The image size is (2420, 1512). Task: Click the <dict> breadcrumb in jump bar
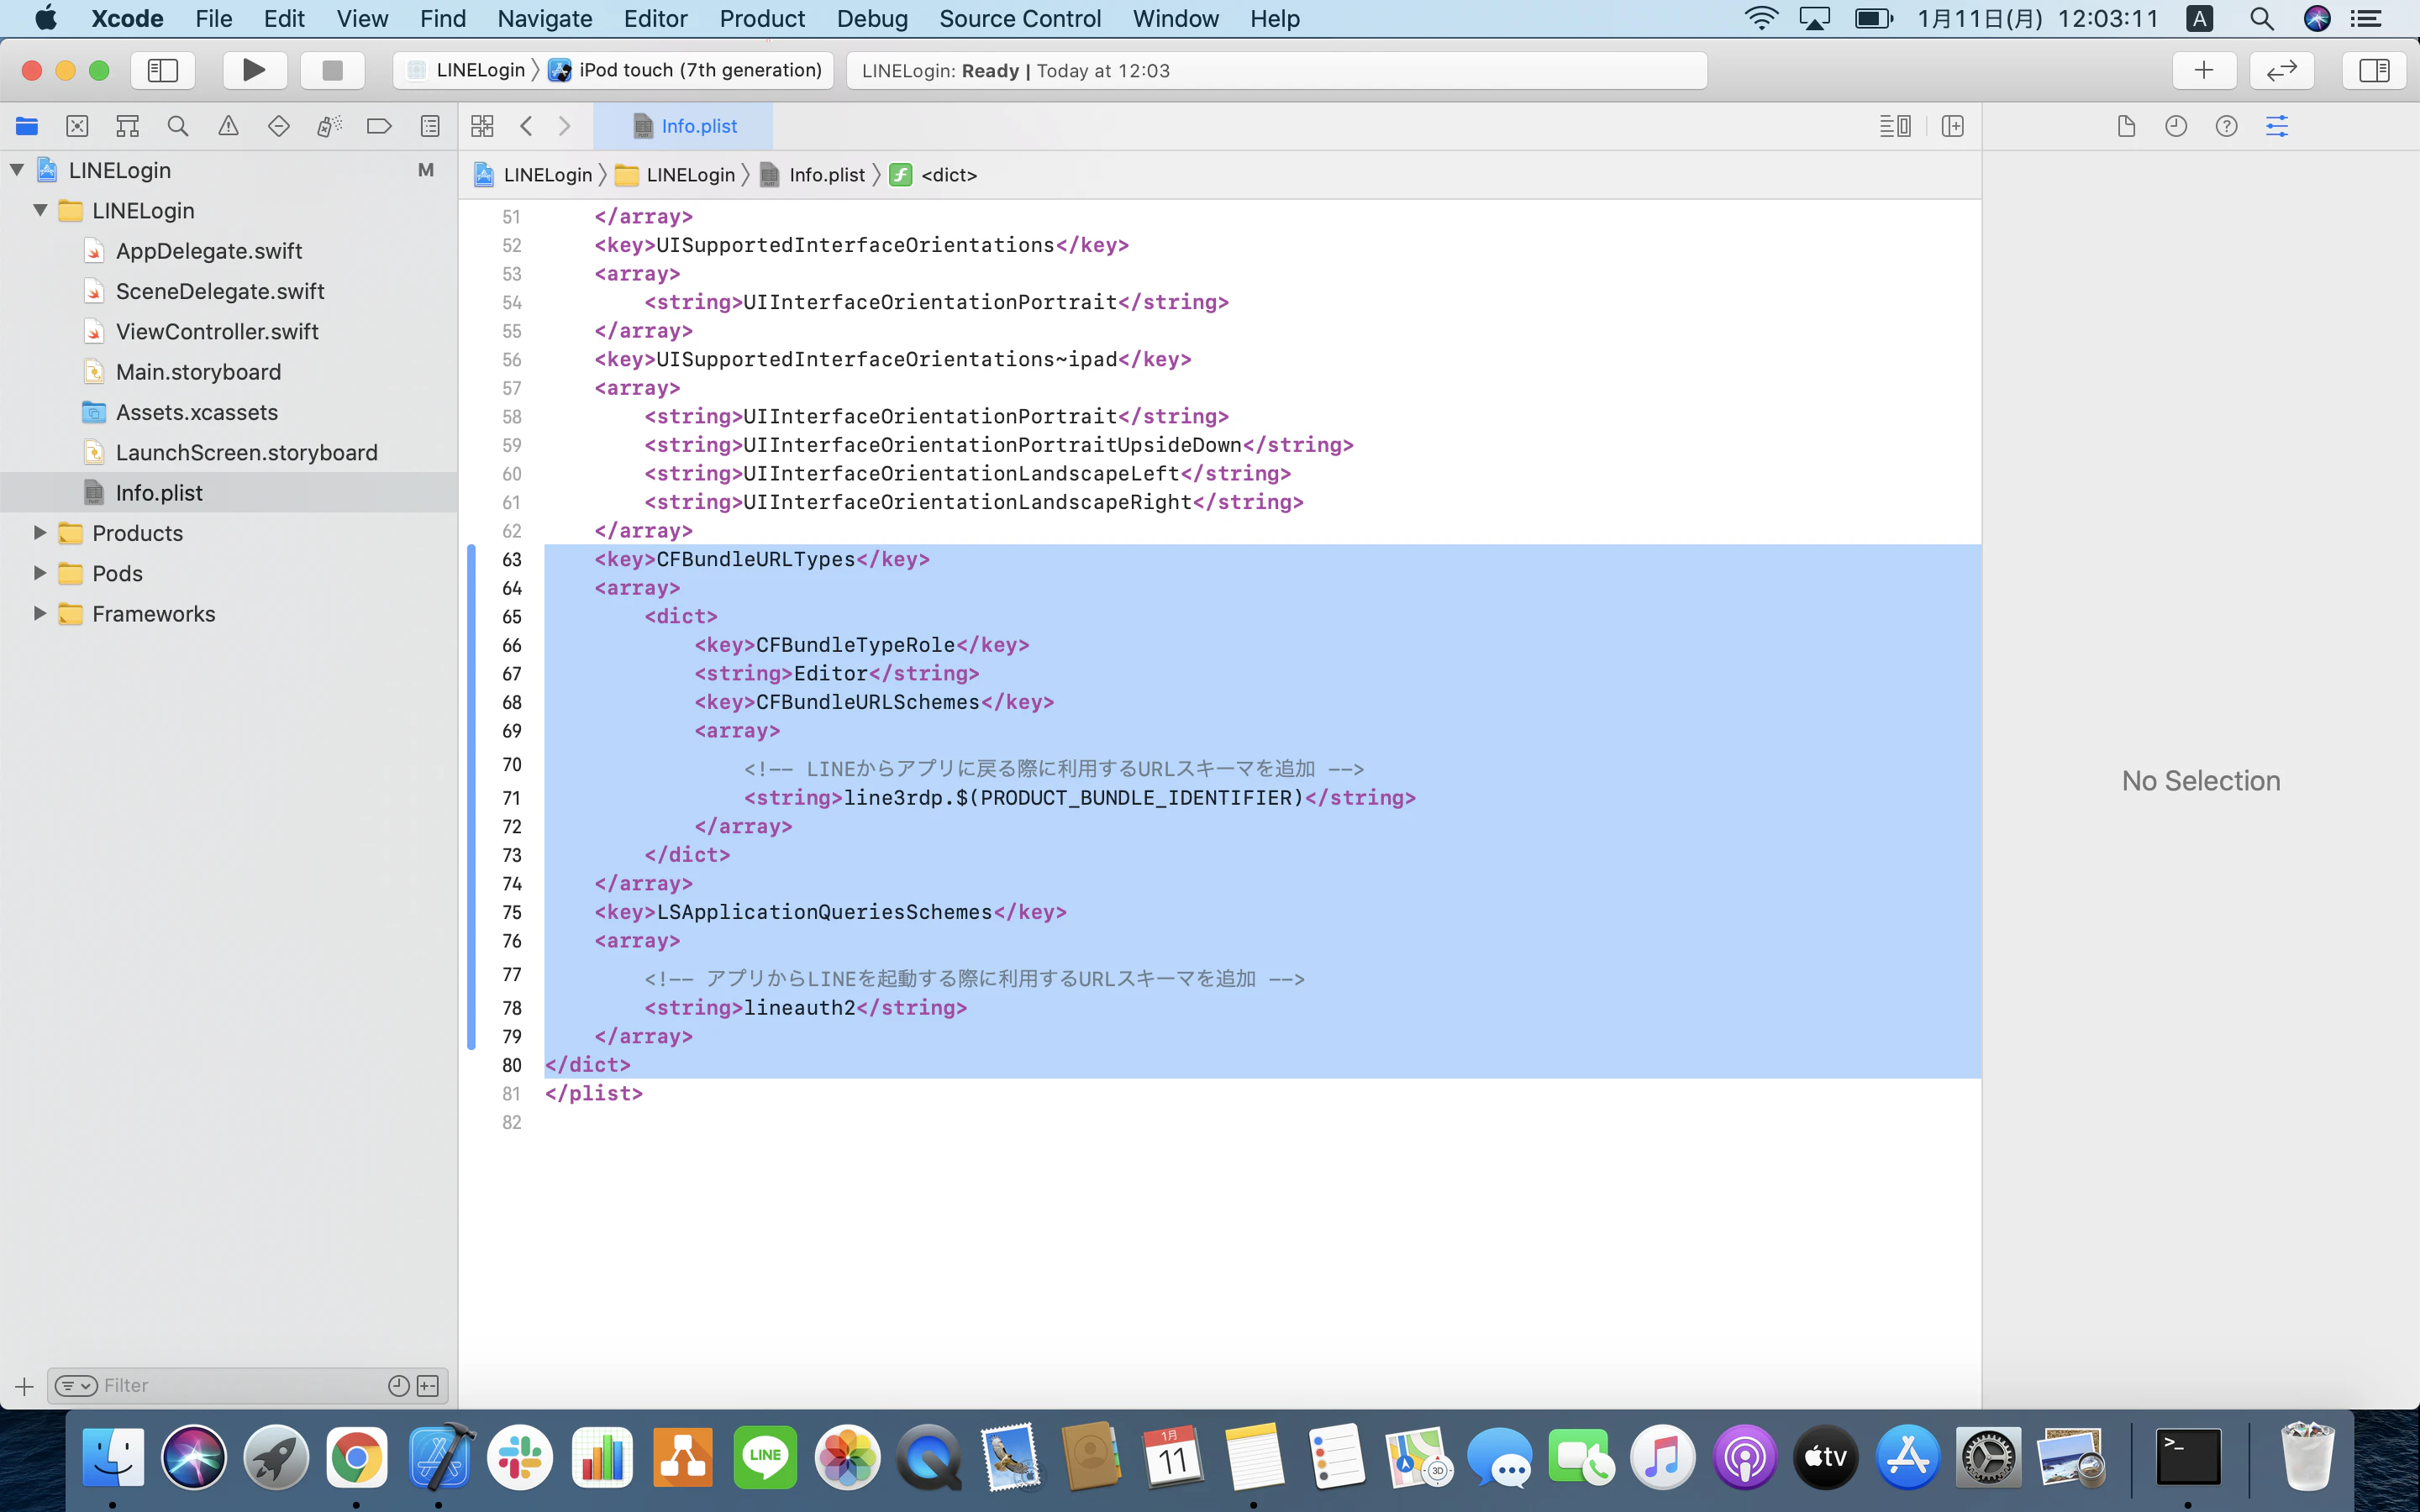(x=934, y=175)
